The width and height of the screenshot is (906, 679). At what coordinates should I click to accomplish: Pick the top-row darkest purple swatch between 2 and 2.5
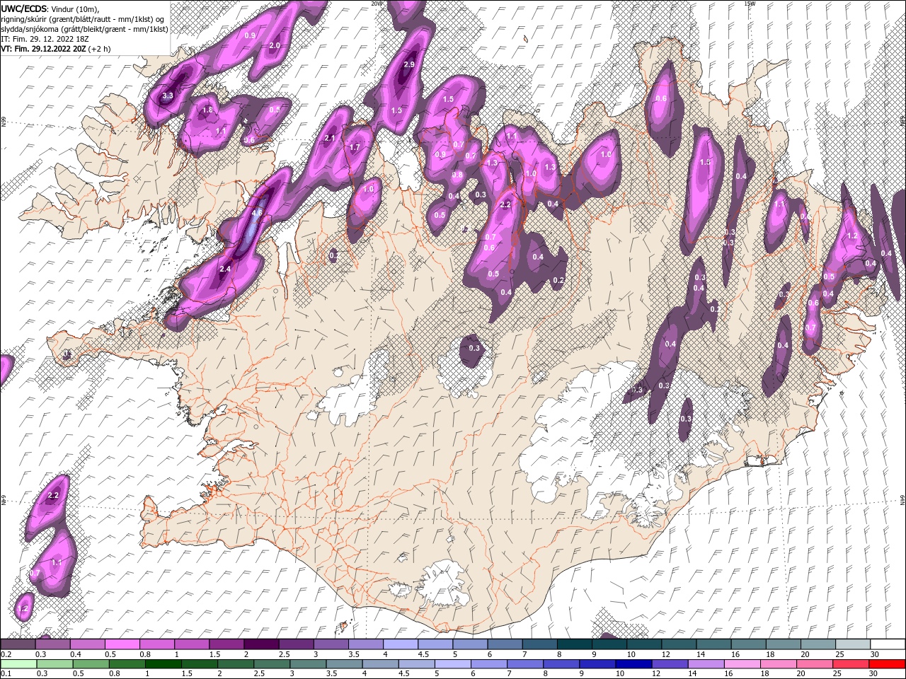[261, 644]
